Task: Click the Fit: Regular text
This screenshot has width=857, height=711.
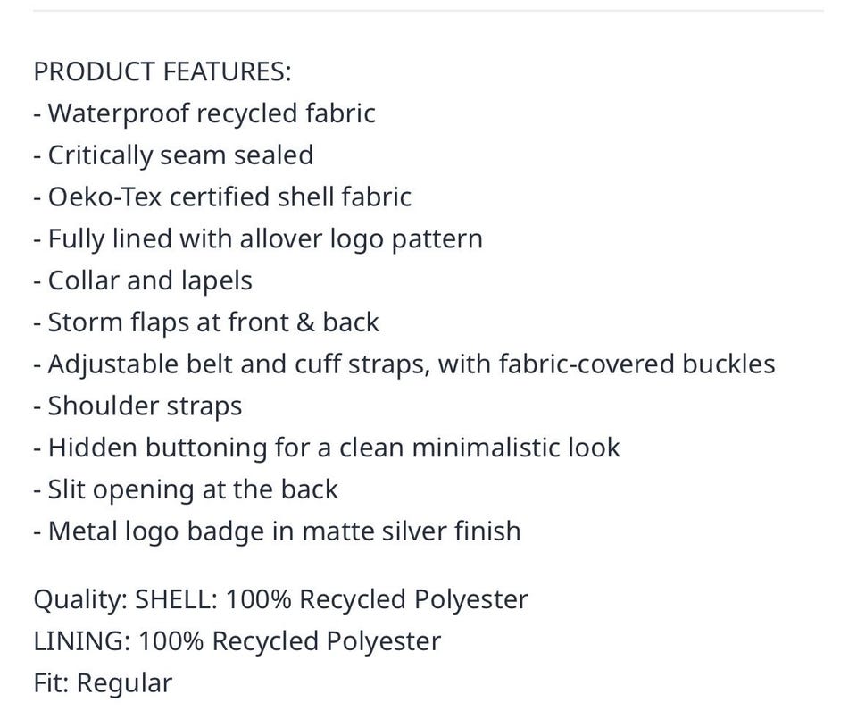Action: (x=103, y=683)
